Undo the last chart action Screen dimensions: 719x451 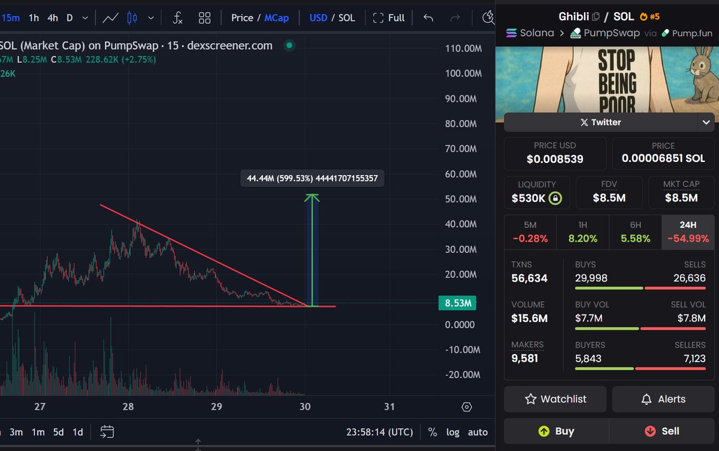[x=428, y=17]
